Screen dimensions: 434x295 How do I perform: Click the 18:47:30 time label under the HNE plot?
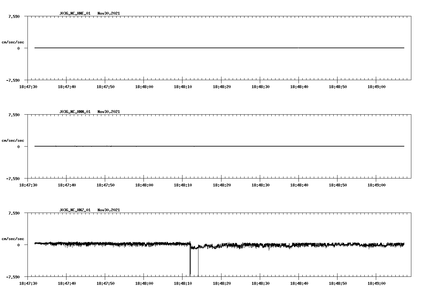(28, 87)
